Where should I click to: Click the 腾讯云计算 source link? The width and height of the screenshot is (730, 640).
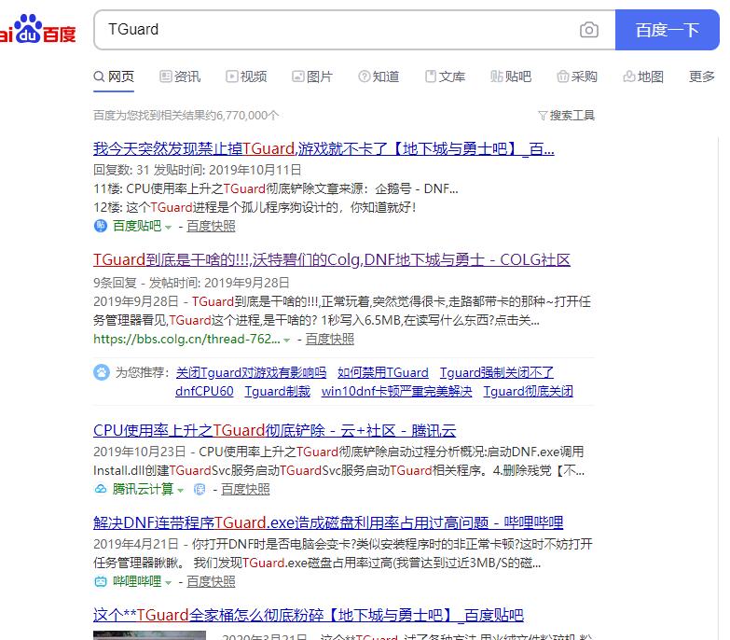(143, 489)
